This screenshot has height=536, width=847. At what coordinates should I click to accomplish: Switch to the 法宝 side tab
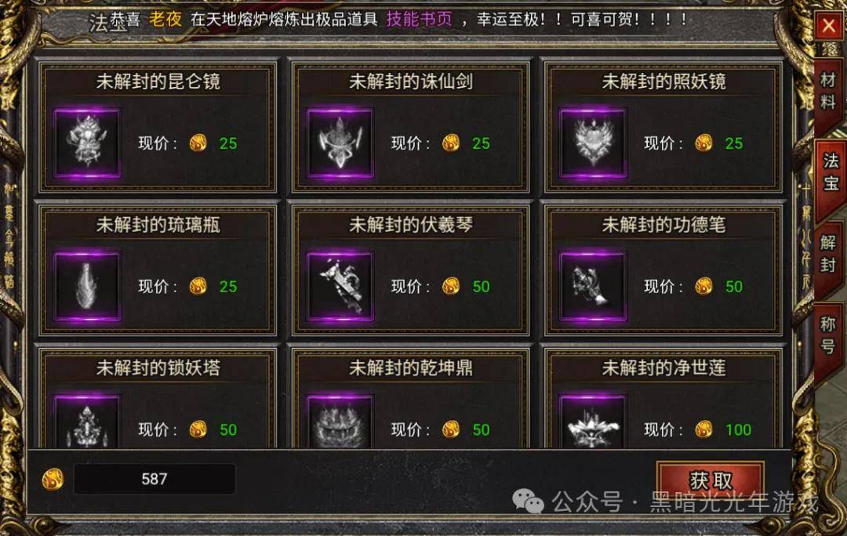831,172
